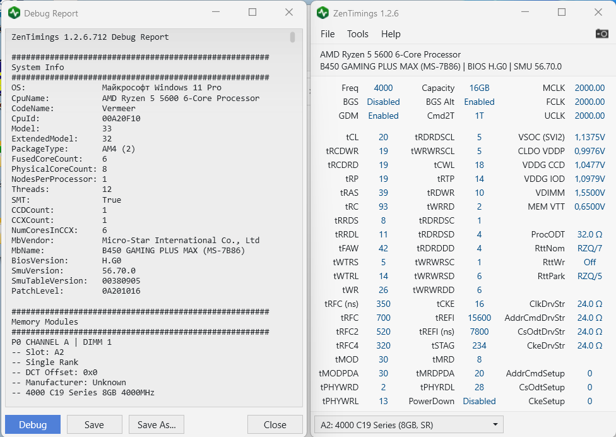Open the Tools menu
The height and width of the screenshot is (437, 616).
click(x=358, y=34)
